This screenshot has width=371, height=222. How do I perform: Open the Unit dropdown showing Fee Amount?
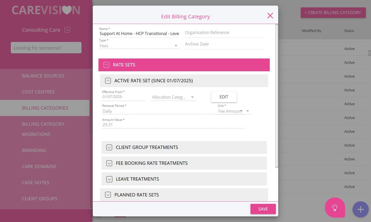[x=234, y=111]
